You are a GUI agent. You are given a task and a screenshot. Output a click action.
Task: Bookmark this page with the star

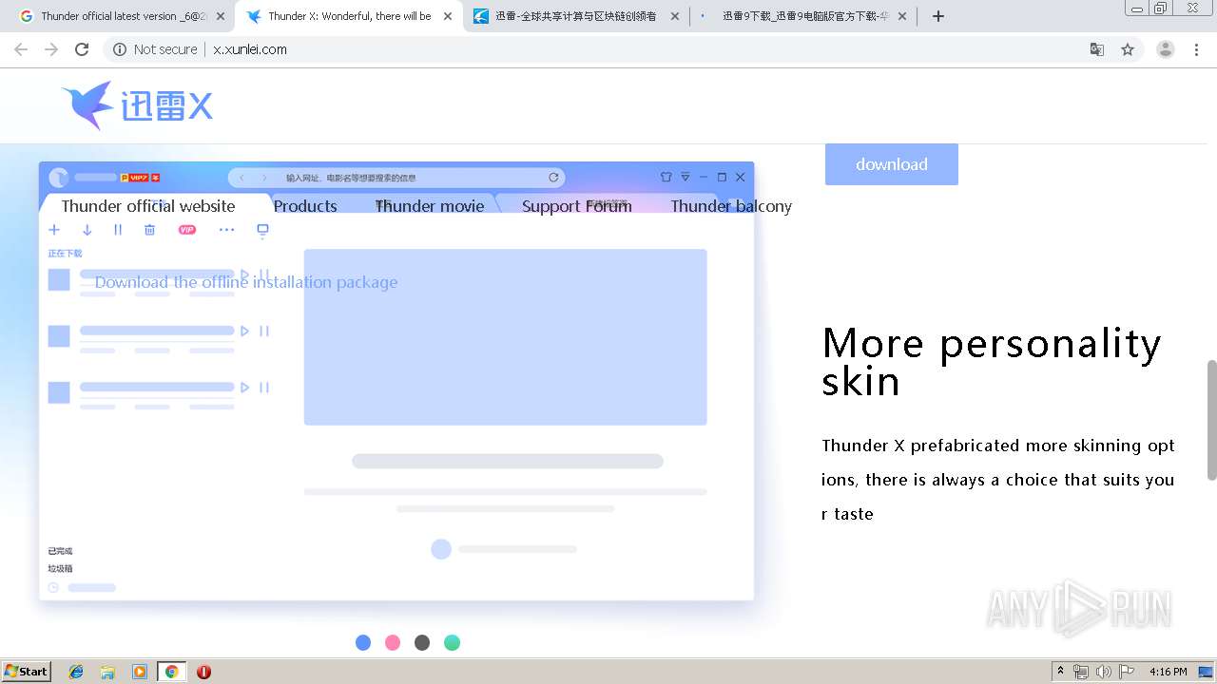tap(1128, 49)
